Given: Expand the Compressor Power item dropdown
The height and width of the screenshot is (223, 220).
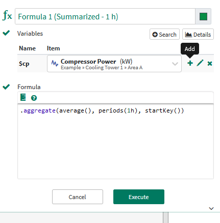Looking at the screenshot, I should click(175, 64).
